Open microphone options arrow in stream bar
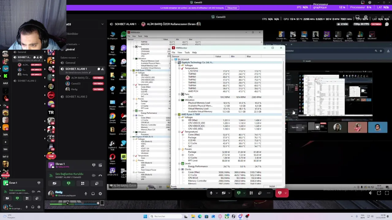 point(217,193)
